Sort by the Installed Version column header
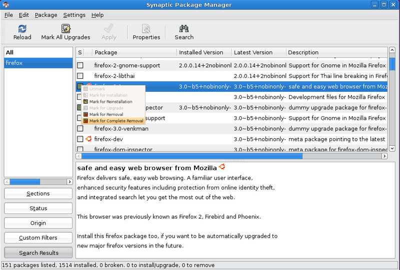The image size is (400, 270). [204, 52]
